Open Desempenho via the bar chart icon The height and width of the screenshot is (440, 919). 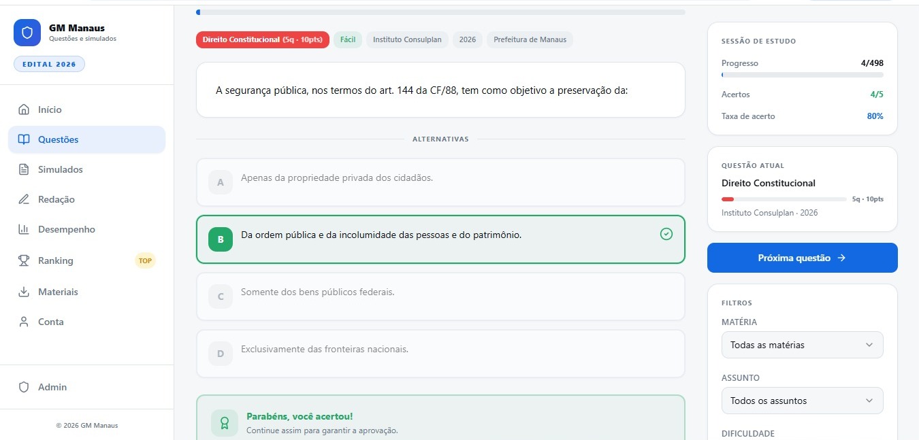coord(23,229)
